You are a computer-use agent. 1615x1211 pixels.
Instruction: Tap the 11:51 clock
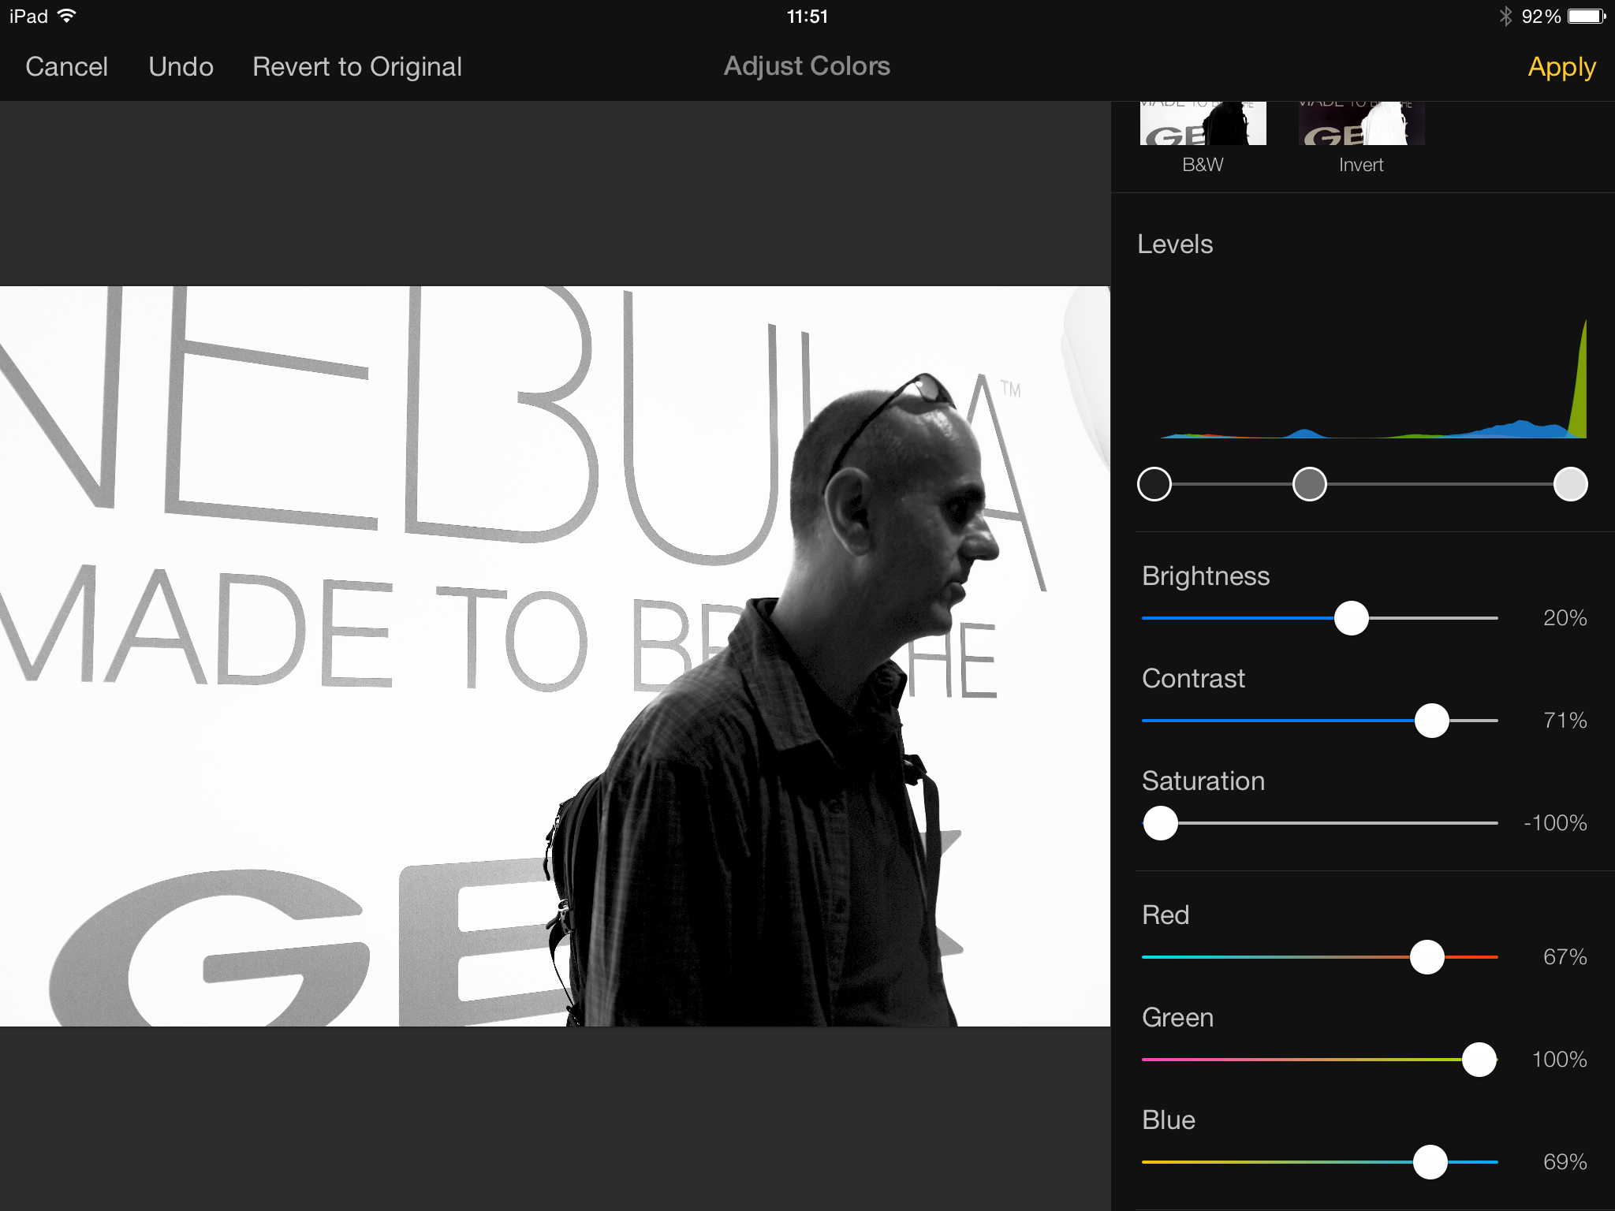point(807,17)
